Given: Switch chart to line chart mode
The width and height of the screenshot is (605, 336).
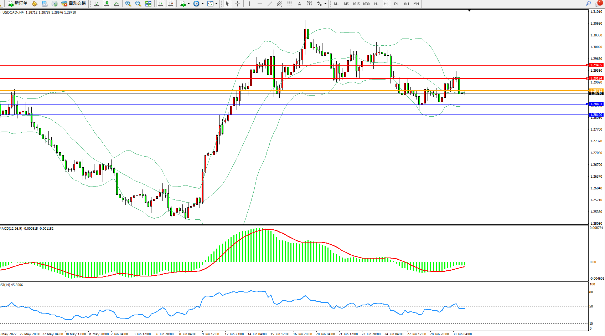Looking at the screenshot, I should (x=117, y=4).
